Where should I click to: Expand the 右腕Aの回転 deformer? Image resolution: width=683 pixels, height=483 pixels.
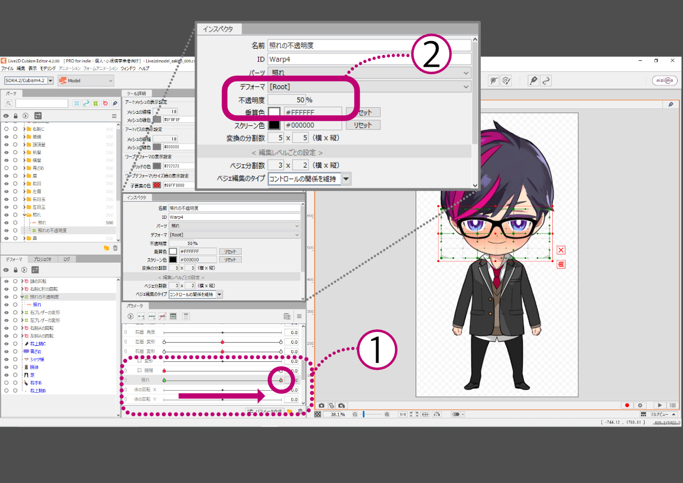coord(22,328)
